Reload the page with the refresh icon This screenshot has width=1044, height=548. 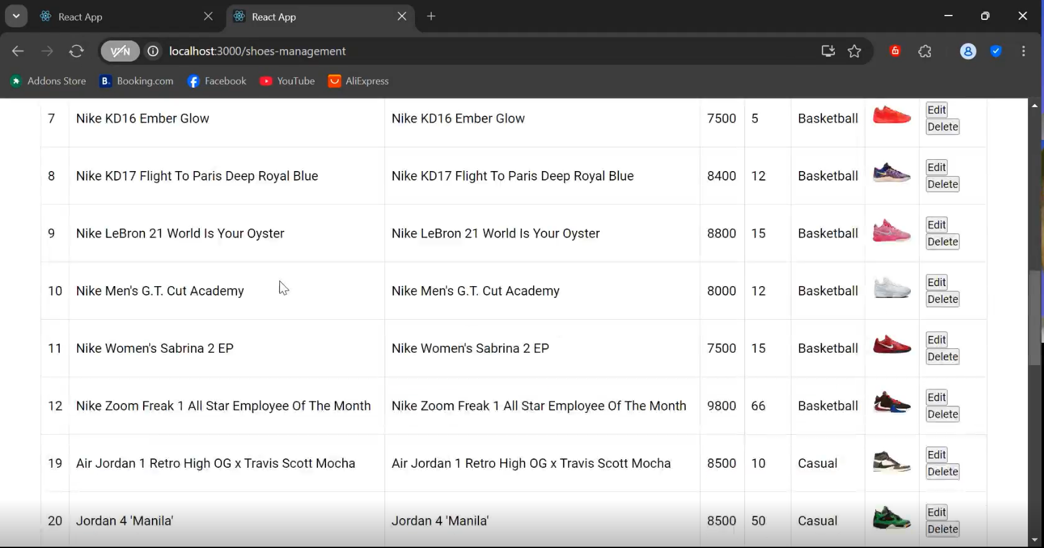tap(77, 51)
